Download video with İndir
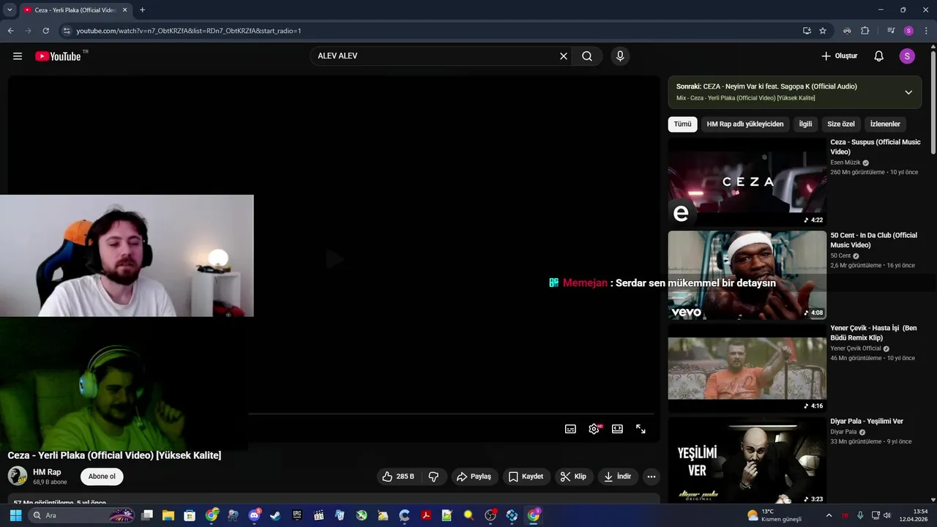This screenshot has height=527, width=937. pos(617,476)
